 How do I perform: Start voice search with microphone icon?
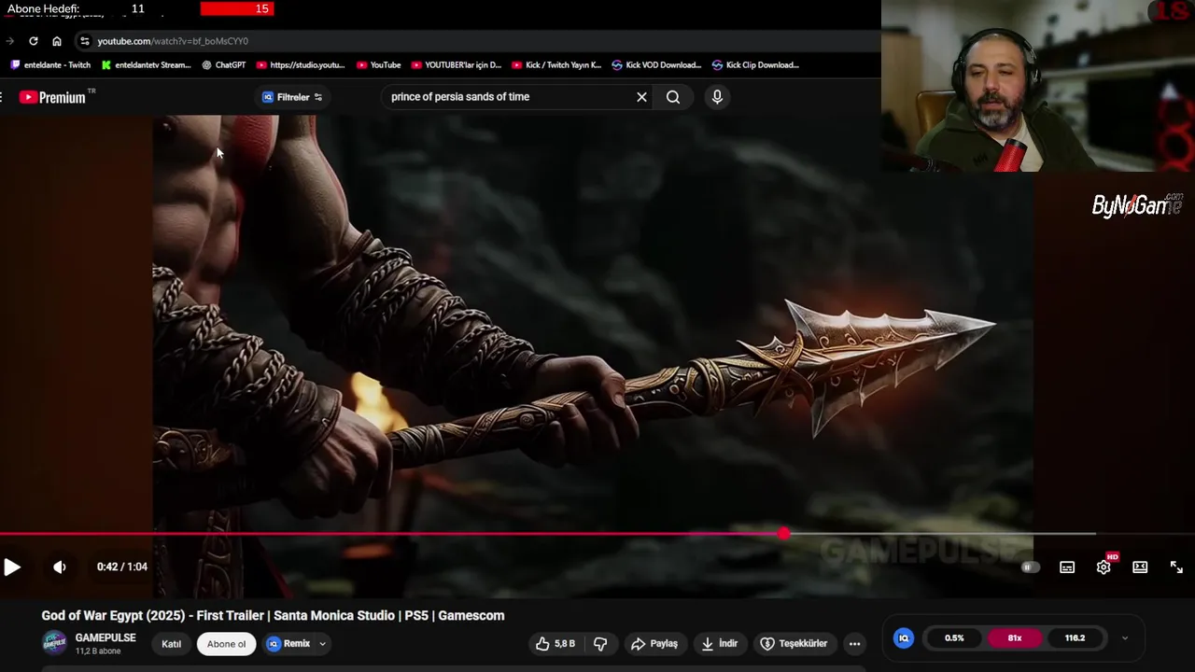coord(717,97)
